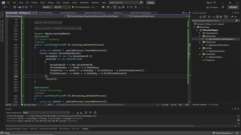The width and height of the screenshot is (241, 135).
Task: Open the Test Explorer tab
Action: point(64,129)
